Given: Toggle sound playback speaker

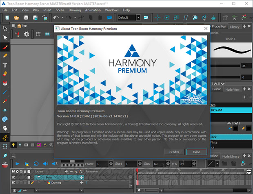Looking at the screenshot, I should [45, 164].
